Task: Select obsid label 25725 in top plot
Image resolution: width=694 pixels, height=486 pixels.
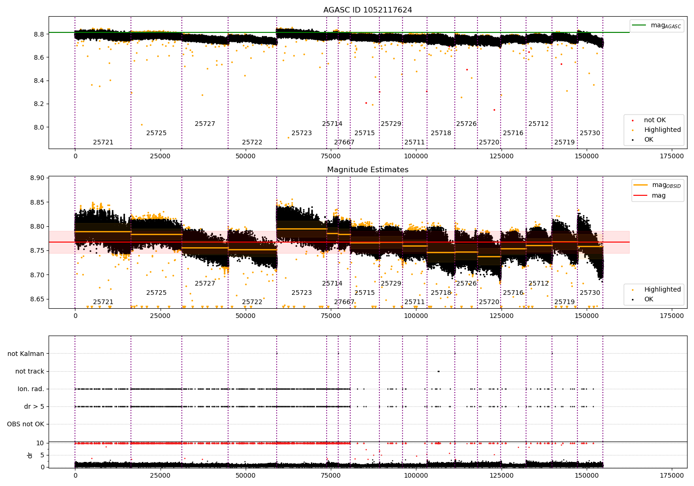Action: (156, 133)
